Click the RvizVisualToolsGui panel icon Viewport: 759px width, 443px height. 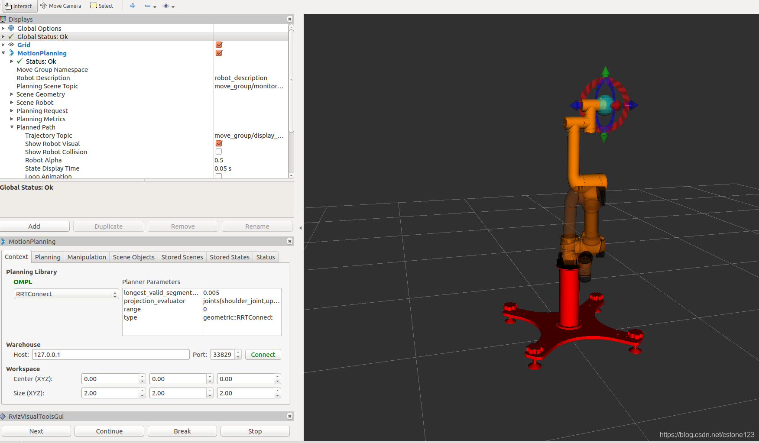3,416
